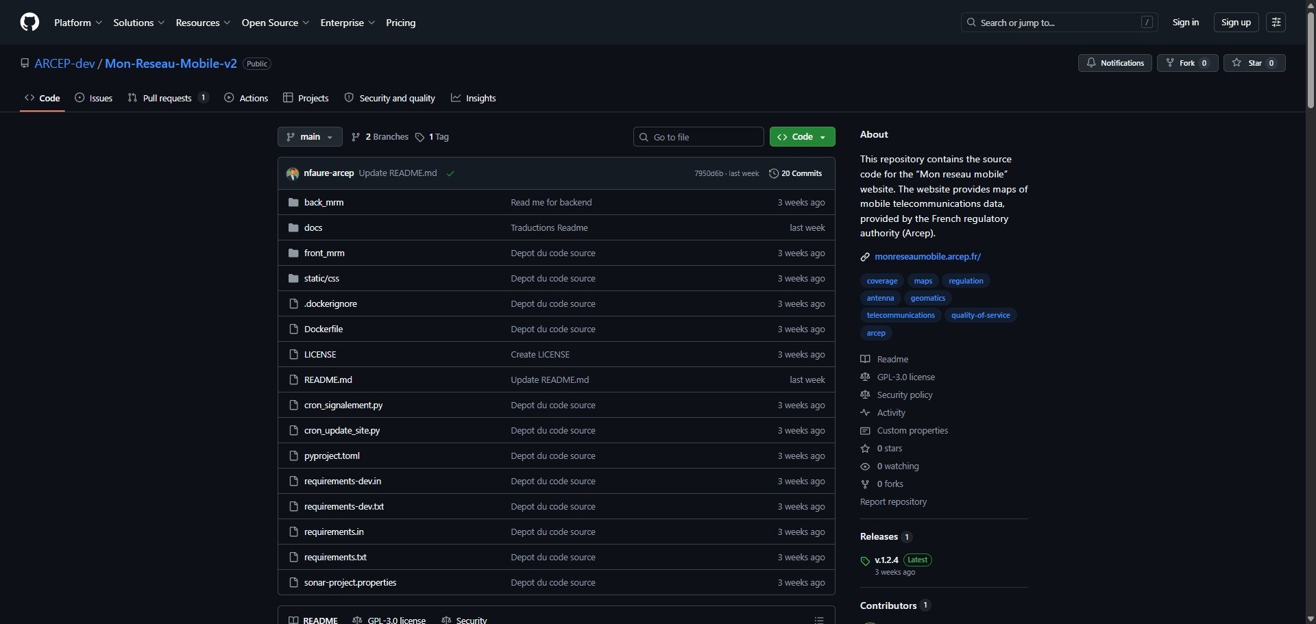Expand the Open Source menu
The width and height of the screenshot is (1316, 624).
pyautogui.click(x=276, y=23)
